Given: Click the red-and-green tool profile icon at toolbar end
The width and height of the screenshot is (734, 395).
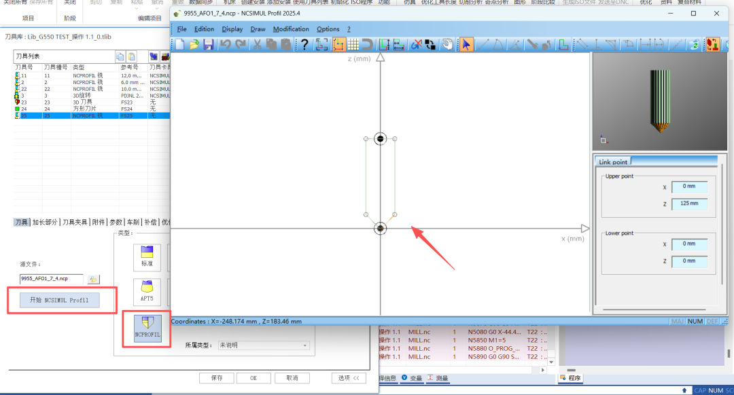Looking at the screenshot, I should (713, 44).
